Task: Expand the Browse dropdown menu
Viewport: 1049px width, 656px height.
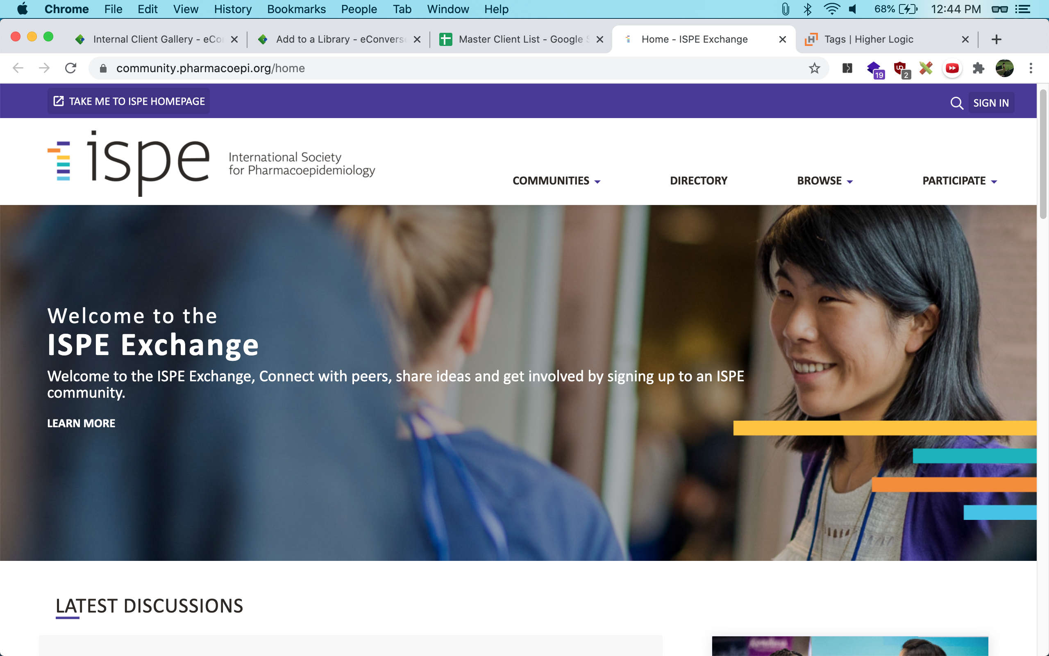Action: point(824,181)
